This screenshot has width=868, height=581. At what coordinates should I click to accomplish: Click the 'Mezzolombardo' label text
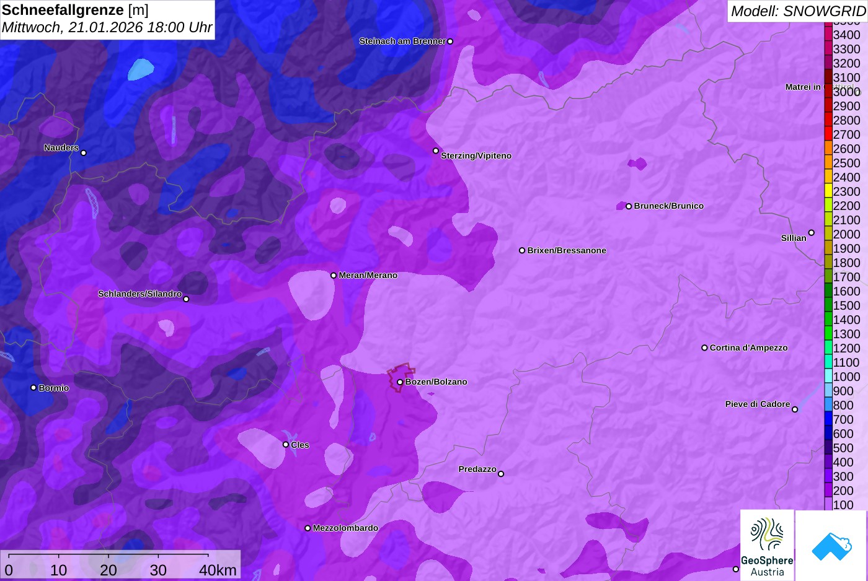(345, 528)
